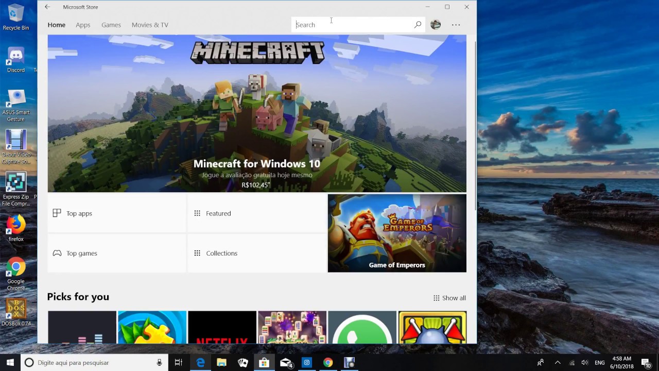This screenshot has height=371, width=659.
Task: Open the Wi-Fi network tray icon
Action: pos(572,363)
